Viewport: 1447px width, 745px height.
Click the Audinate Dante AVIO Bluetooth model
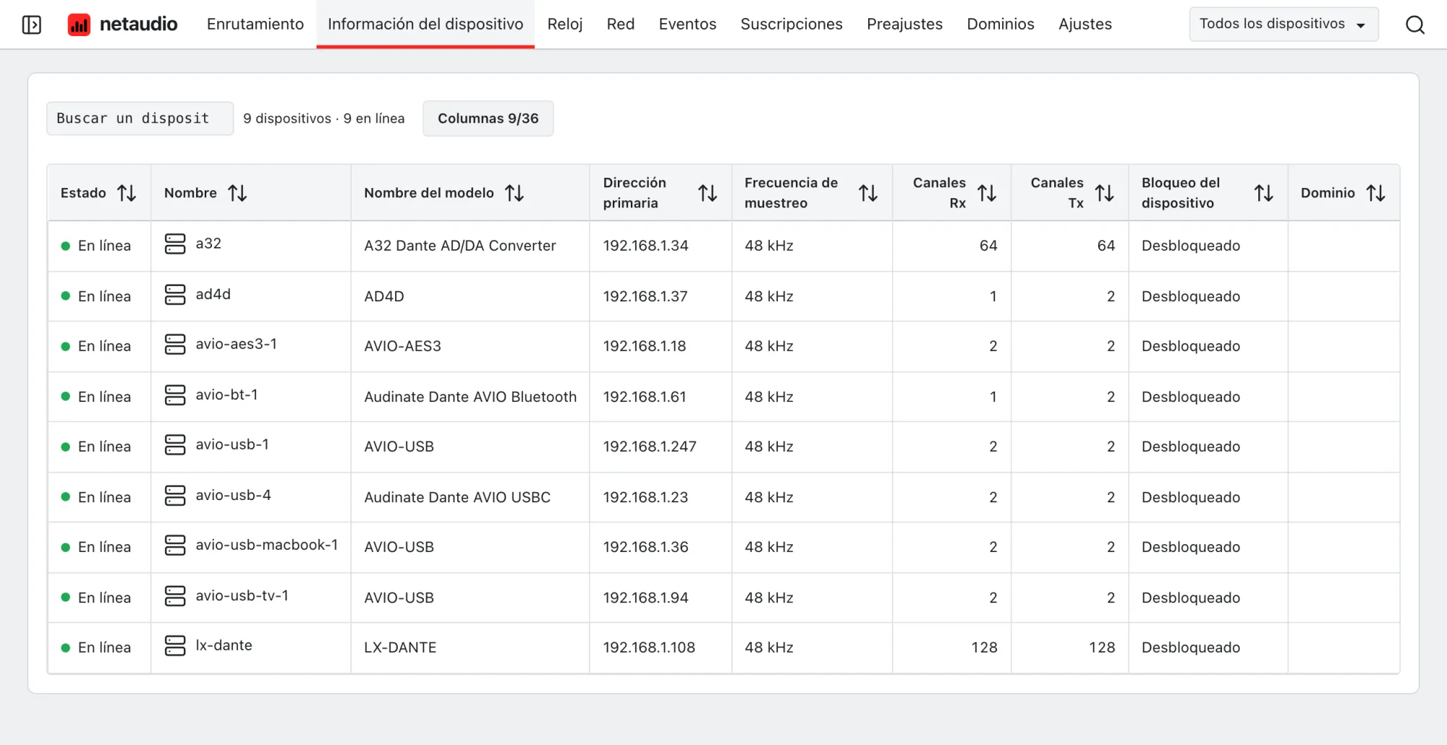point(470,397)
